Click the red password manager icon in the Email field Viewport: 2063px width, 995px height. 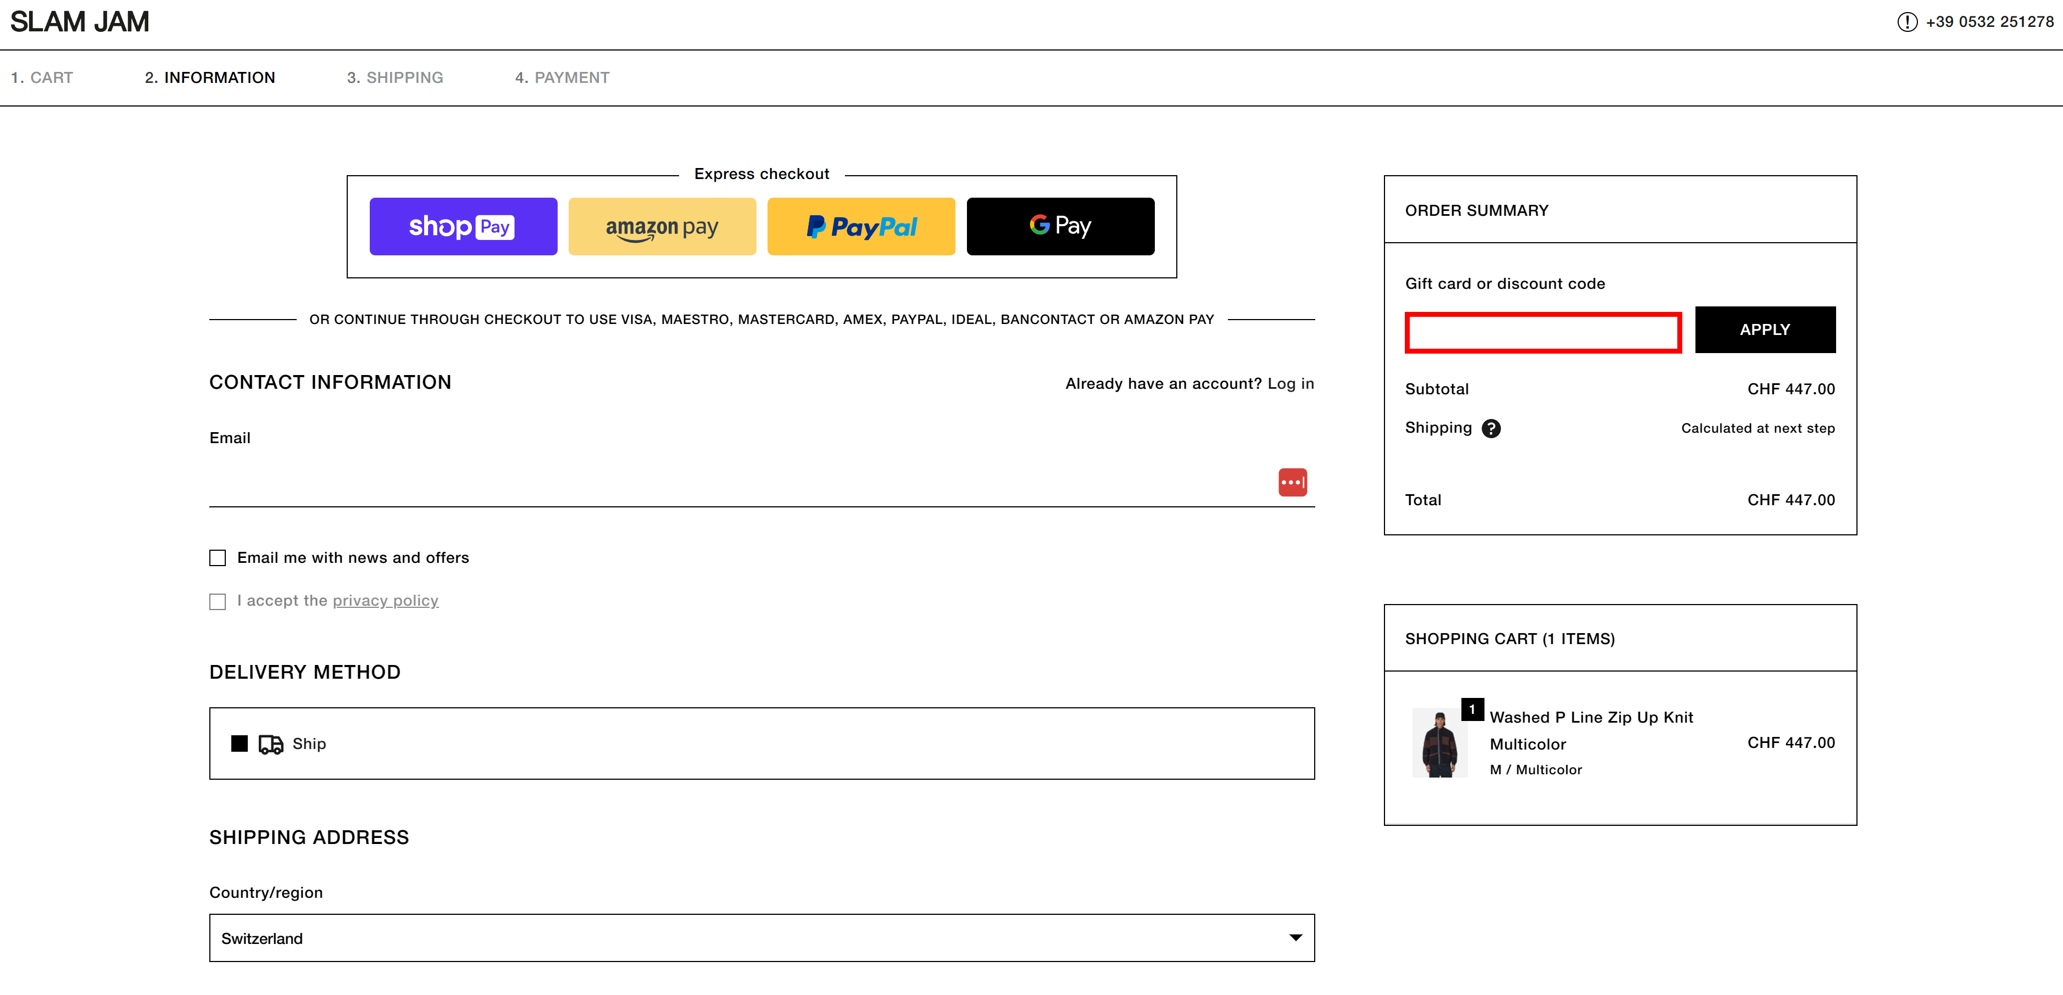tap(1293, 482)
